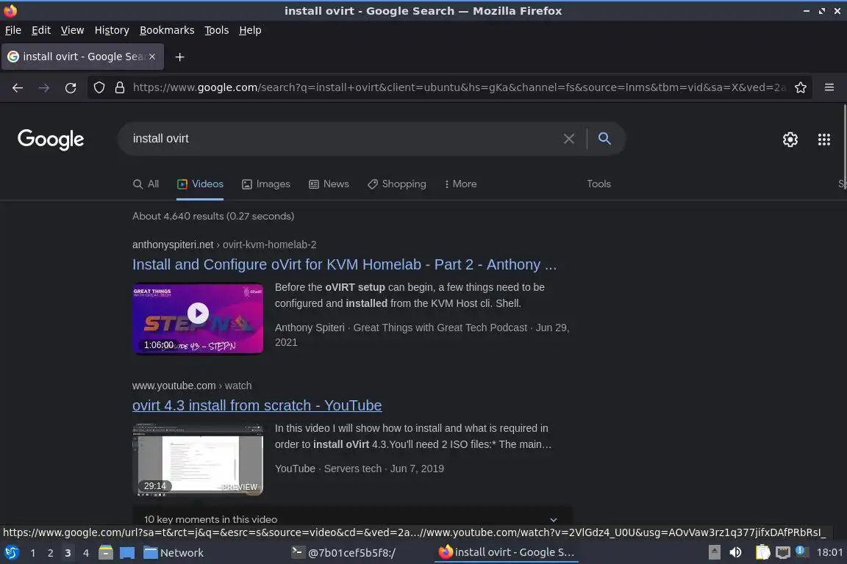Reload the current page

pyautogui.click(x=71, y=87)
